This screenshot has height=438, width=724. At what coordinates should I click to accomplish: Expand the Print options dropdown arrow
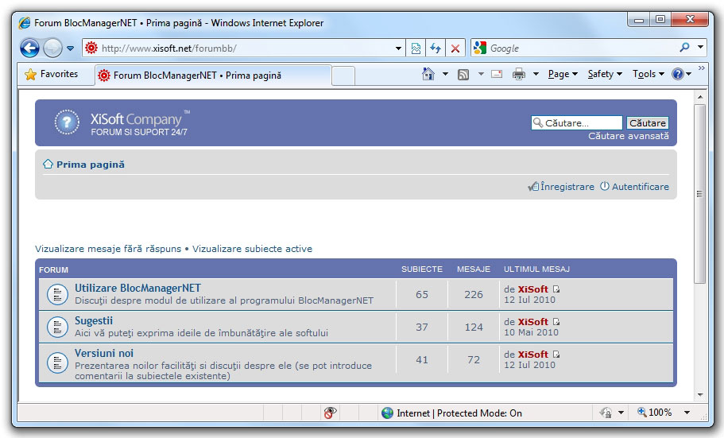pyautogui.click(x=536, y=74)
